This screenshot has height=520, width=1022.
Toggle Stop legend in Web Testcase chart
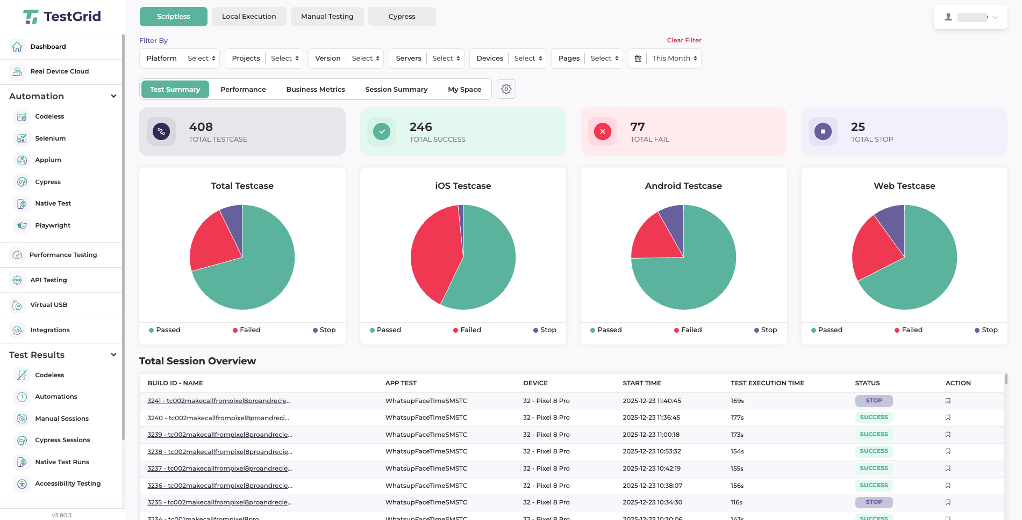[x=986, y=330]
